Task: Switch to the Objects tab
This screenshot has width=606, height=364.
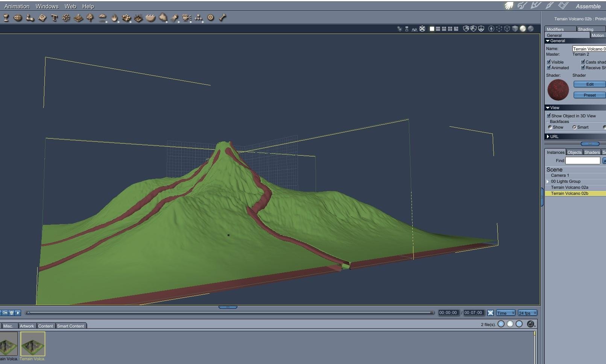Action: point(574,152)
